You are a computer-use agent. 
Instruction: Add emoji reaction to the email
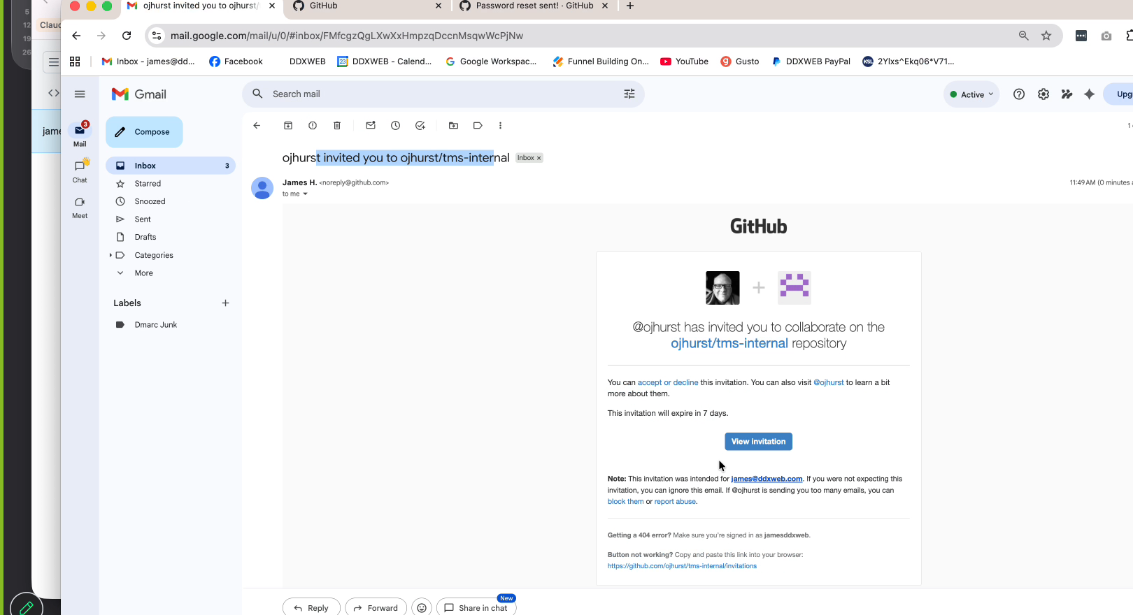[422, 608]
